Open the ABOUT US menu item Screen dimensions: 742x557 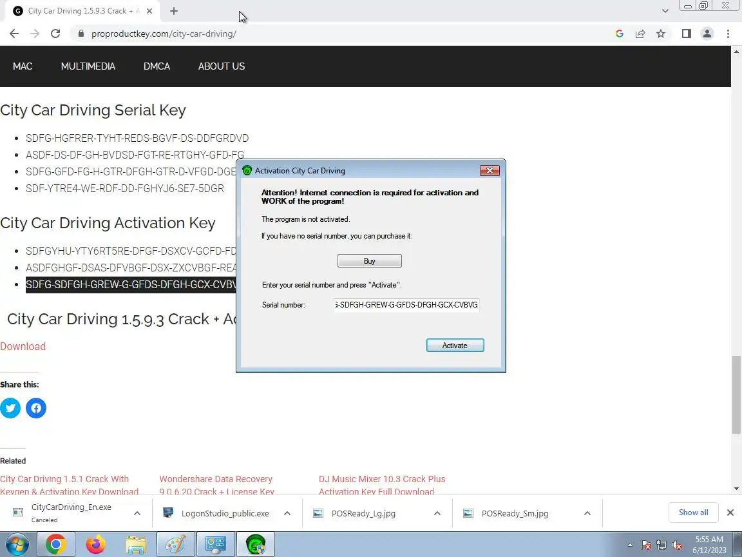tap(222, 66)
